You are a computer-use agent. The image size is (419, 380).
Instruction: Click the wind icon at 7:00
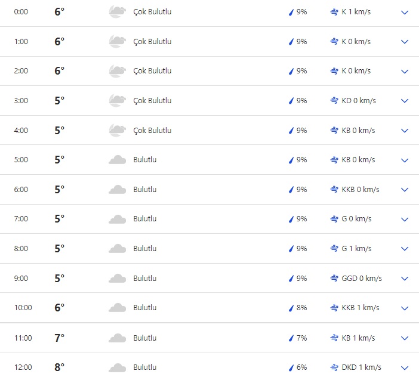334,219
